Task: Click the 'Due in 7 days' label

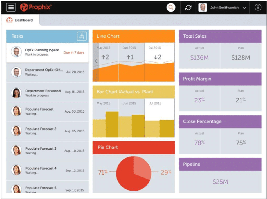Action: point(74,52)
